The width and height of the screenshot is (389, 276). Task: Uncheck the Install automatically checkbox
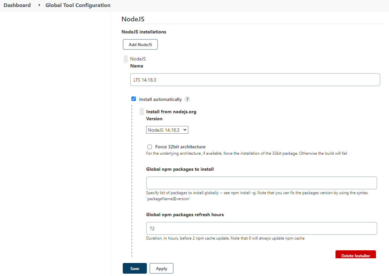tap(134, 99)
